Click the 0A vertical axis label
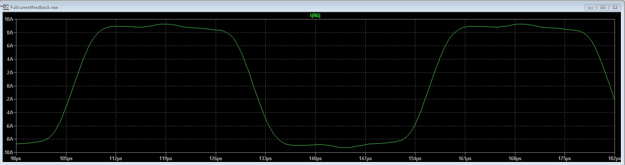Screen dimensions: 625x165 (10, 86)
